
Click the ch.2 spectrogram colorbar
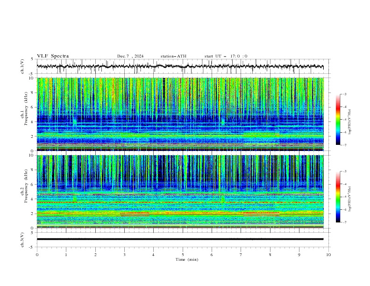(338, 197)
